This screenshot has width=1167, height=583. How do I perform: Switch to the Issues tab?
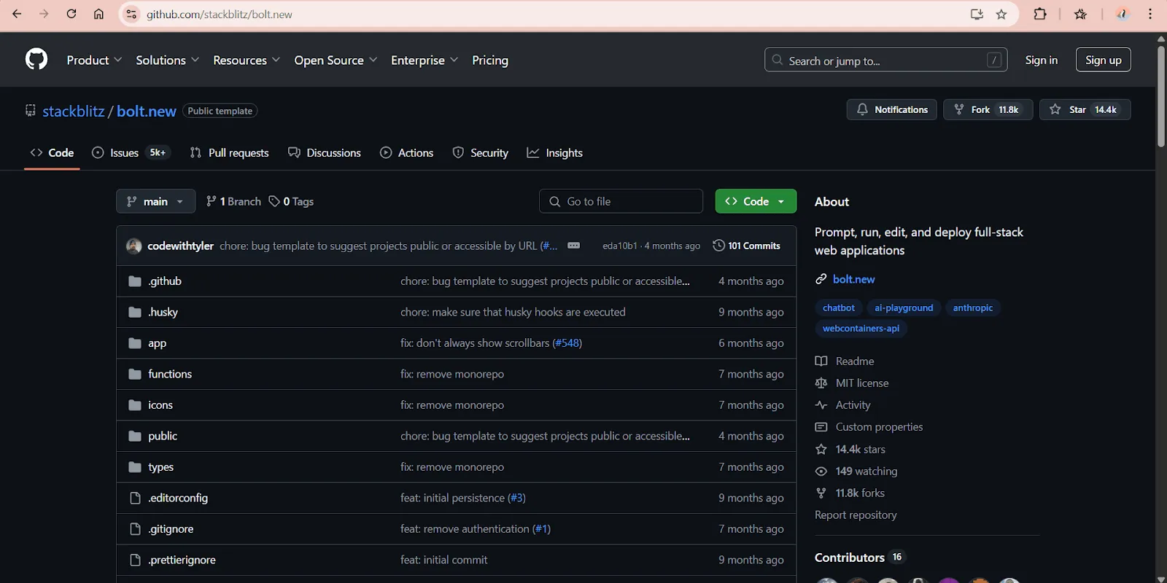pos(131,152)
